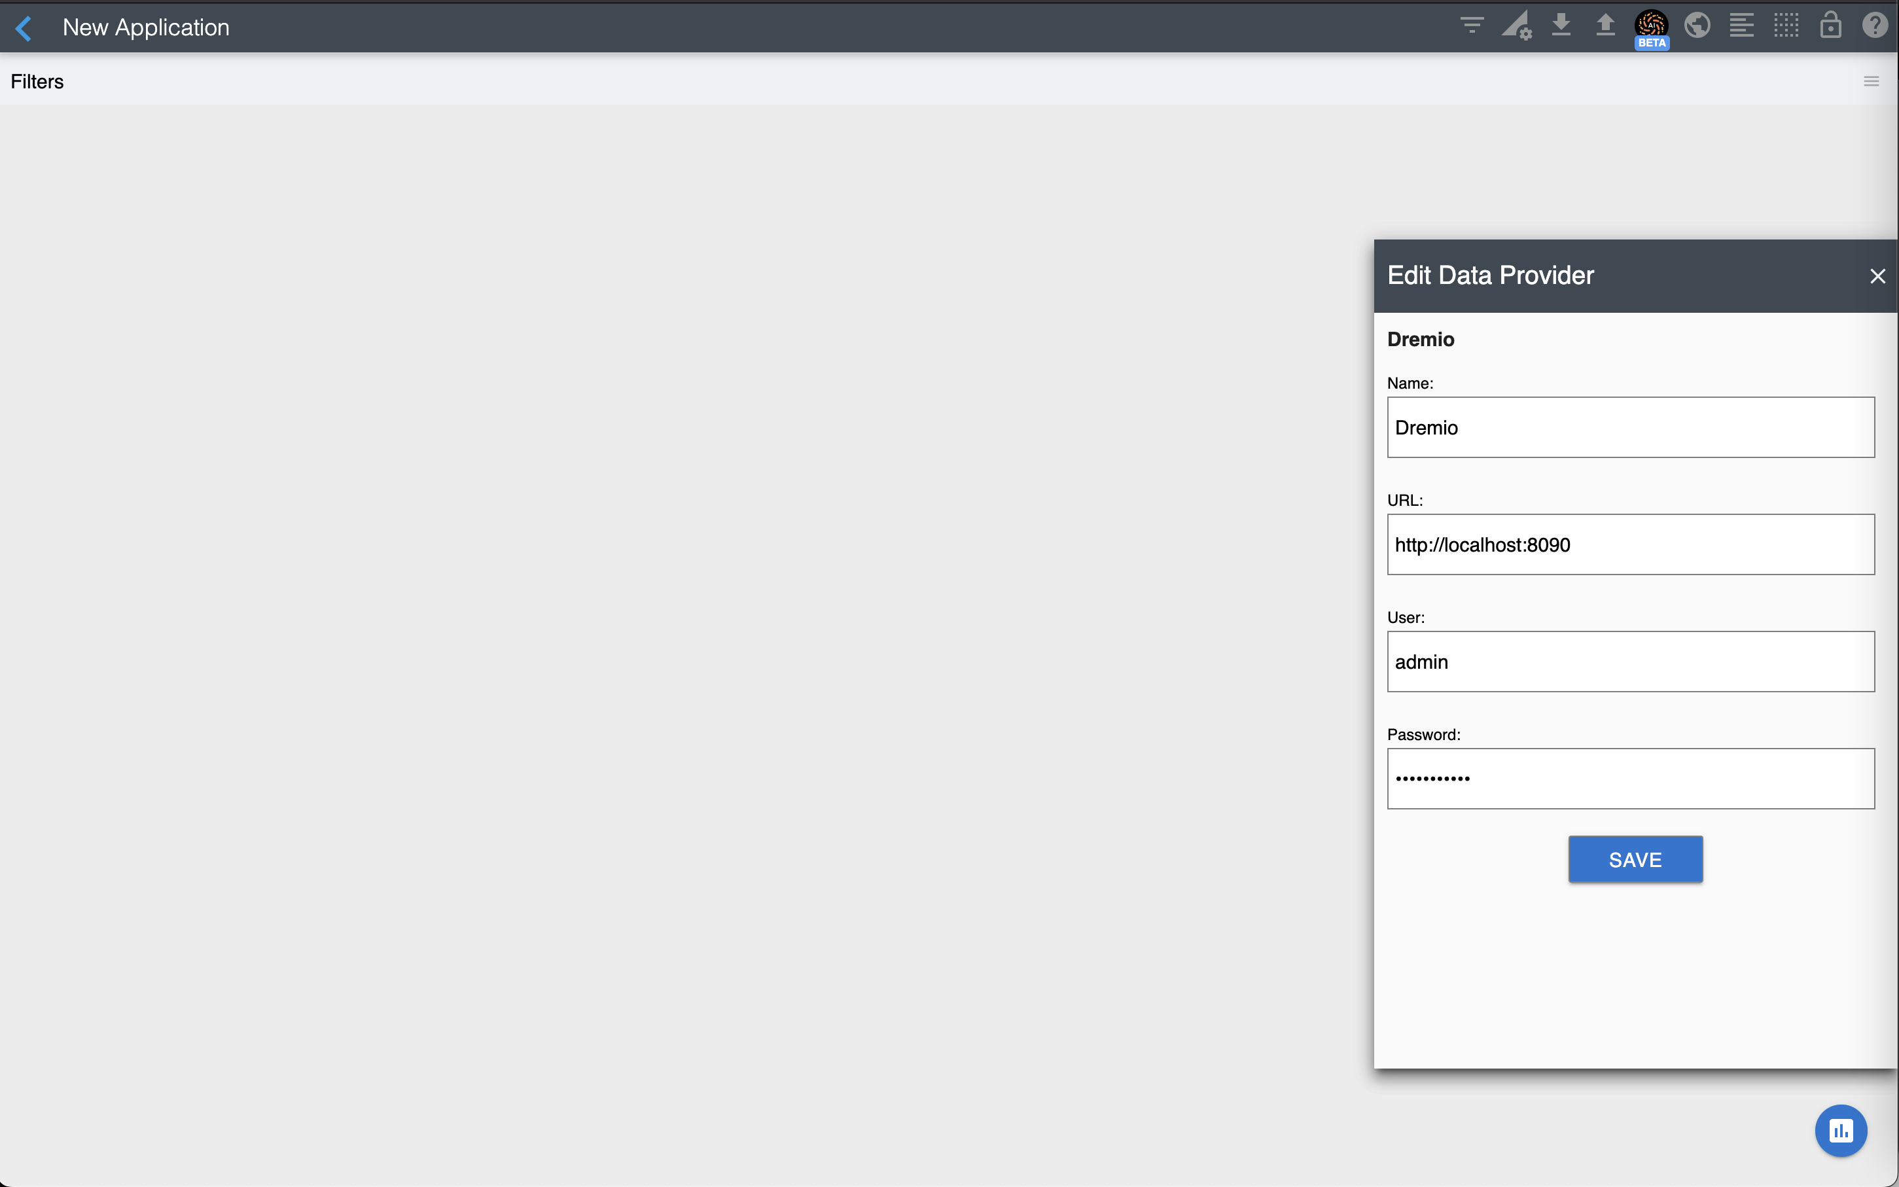This screenshot has height=1187, width=1899.
Task: Toggle the dotted grid icon
Action: tap(1786, 26)
